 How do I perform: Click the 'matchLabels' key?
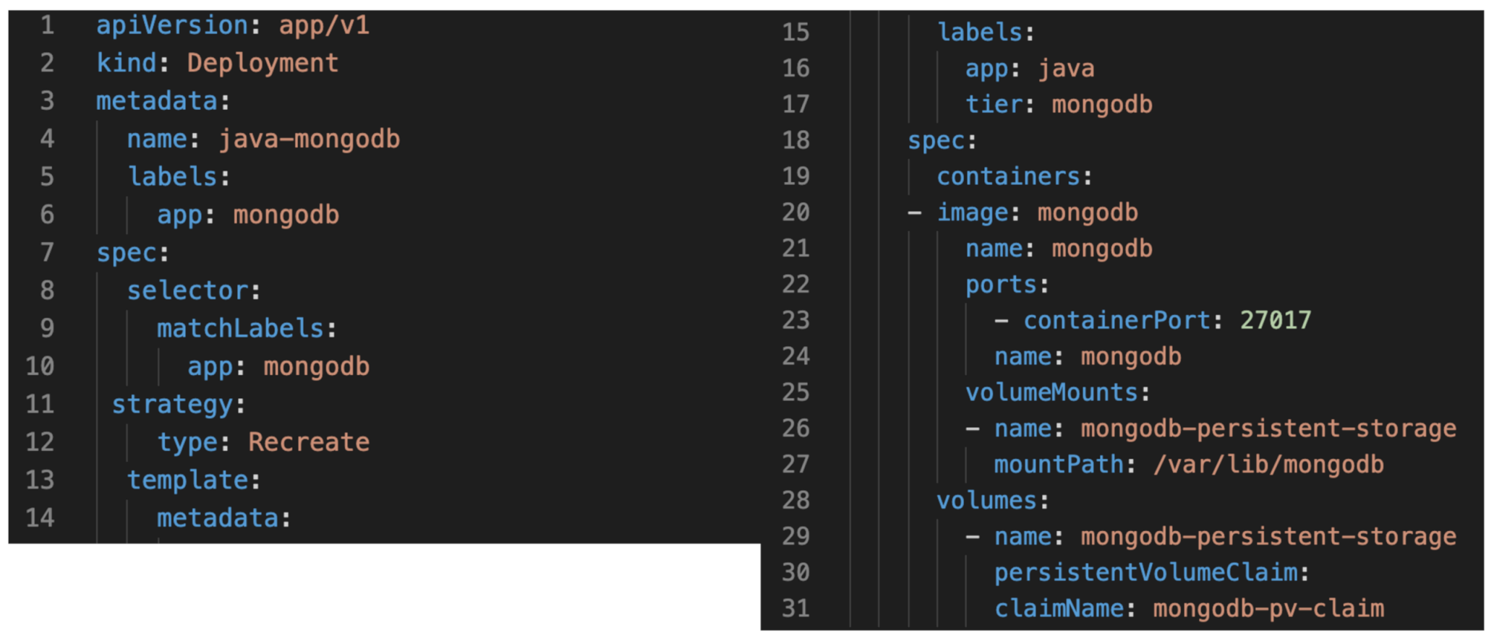(x=239, y=329)
